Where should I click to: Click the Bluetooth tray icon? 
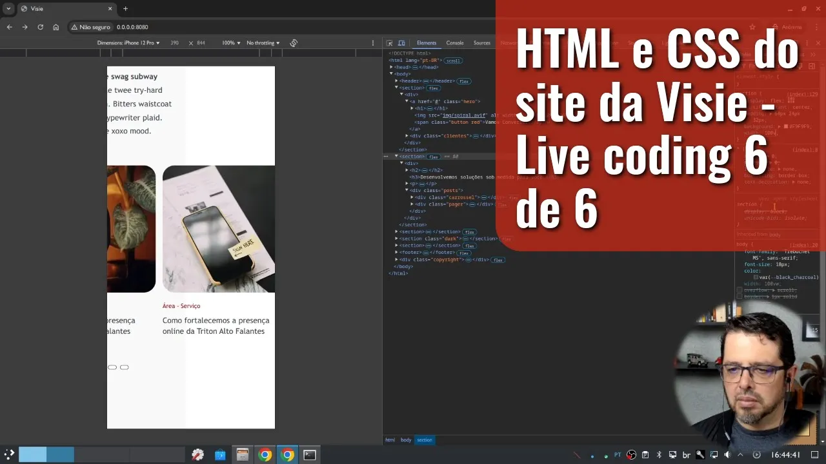[659, 455]
